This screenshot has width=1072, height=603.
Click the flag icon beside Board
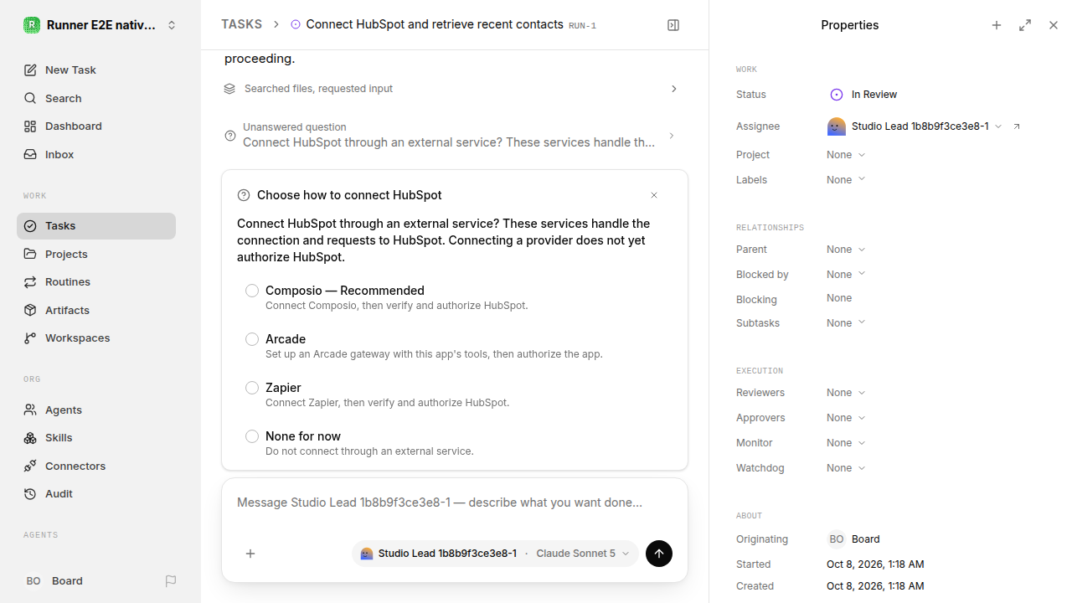[171, 581]
